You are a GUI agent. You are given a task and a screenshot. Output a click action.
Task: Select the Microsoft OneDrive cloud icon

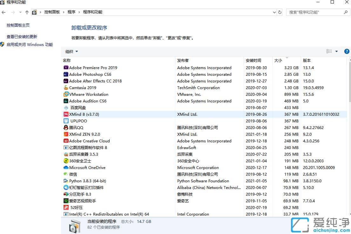pyautogui.click(x=66, y=167)
